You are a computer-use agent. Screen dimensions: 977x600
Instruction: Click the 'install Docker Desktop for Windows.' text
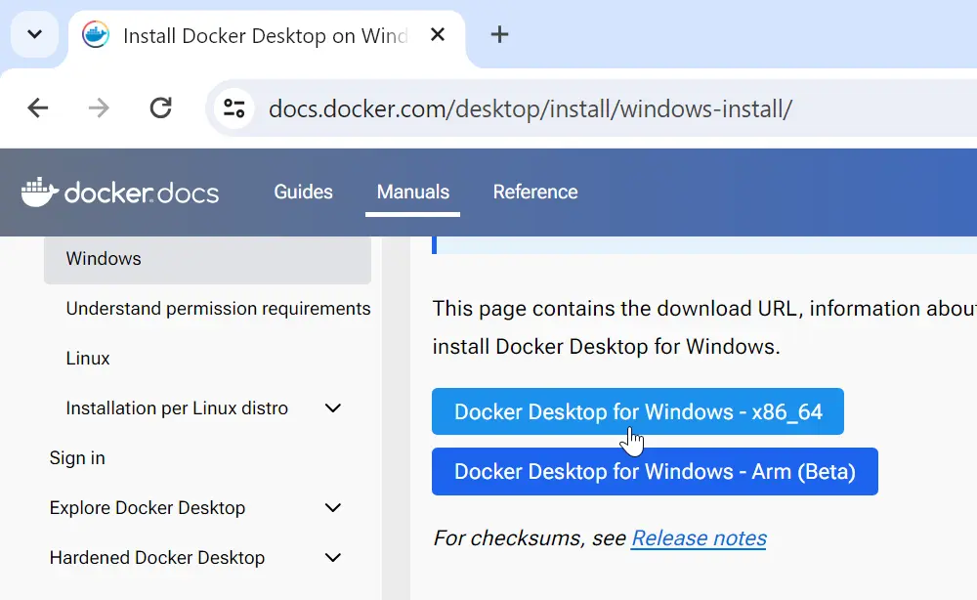click(x=607, y=347)
